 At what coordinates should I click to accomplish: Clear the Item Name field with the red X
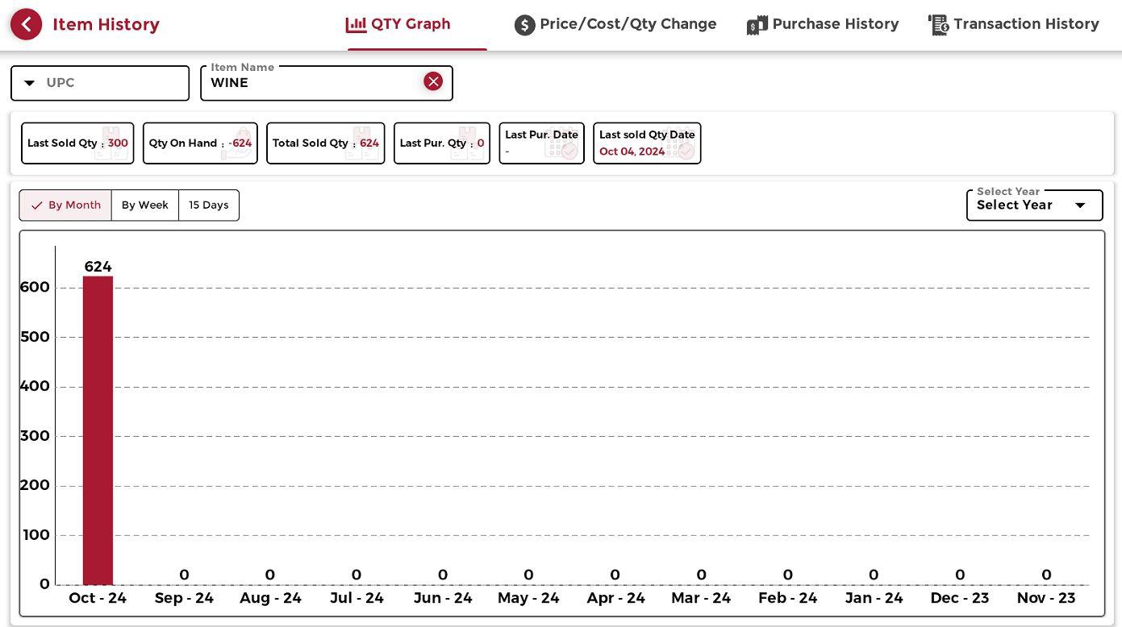coord(433,81)
